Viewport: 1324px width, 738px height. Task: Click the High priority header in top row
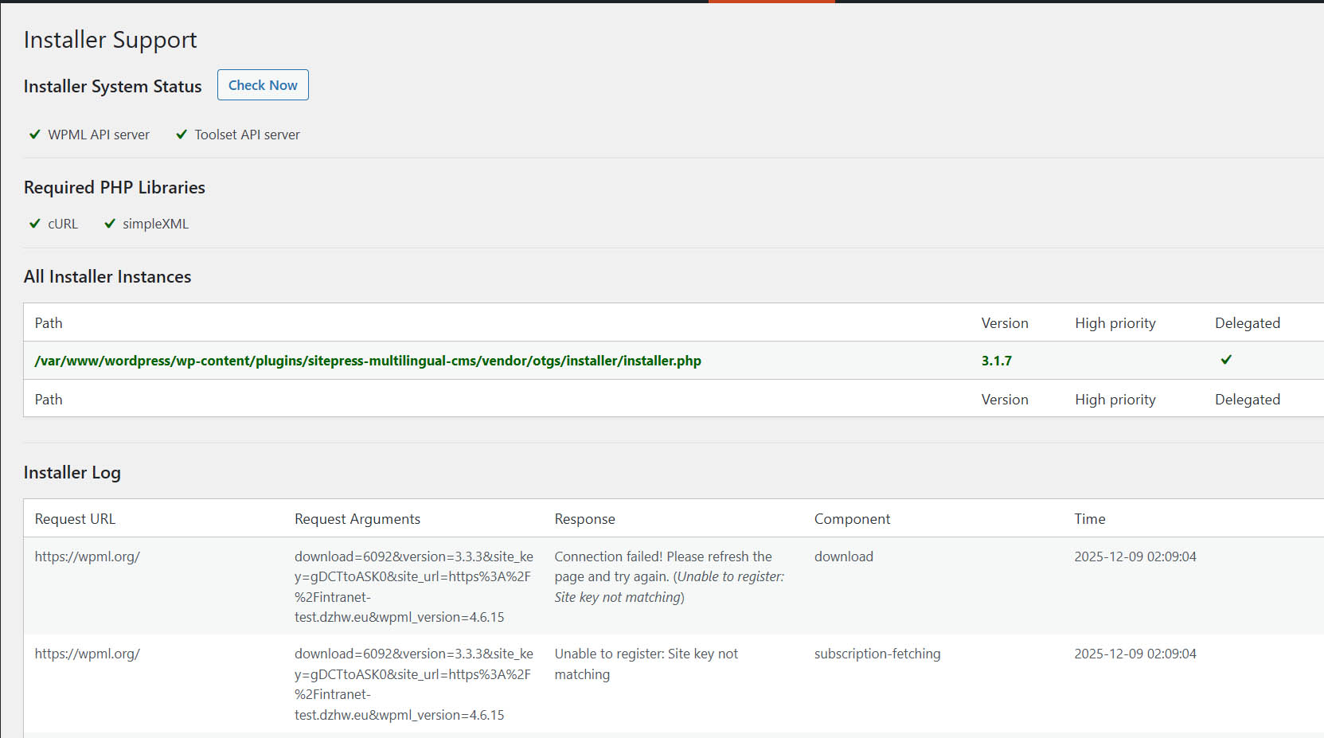click(x=1115, y=323)
